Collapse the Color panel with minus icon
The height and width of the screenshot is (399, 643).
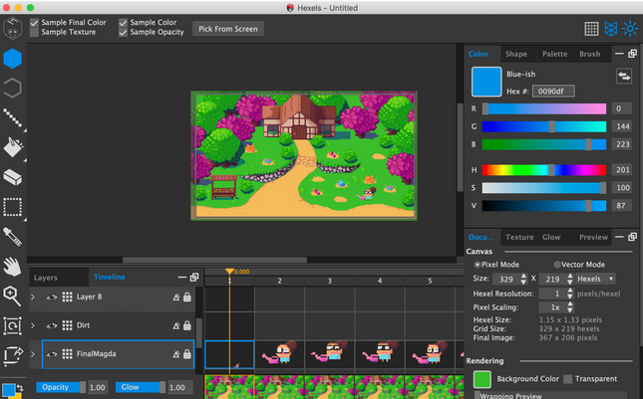click(x=619, y=54)
